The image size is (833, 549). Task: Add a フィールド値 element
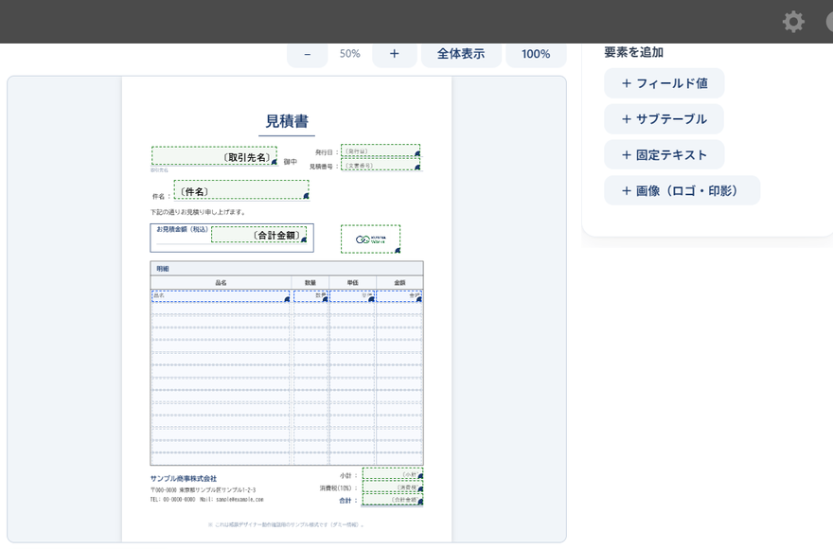pos(665,83)
